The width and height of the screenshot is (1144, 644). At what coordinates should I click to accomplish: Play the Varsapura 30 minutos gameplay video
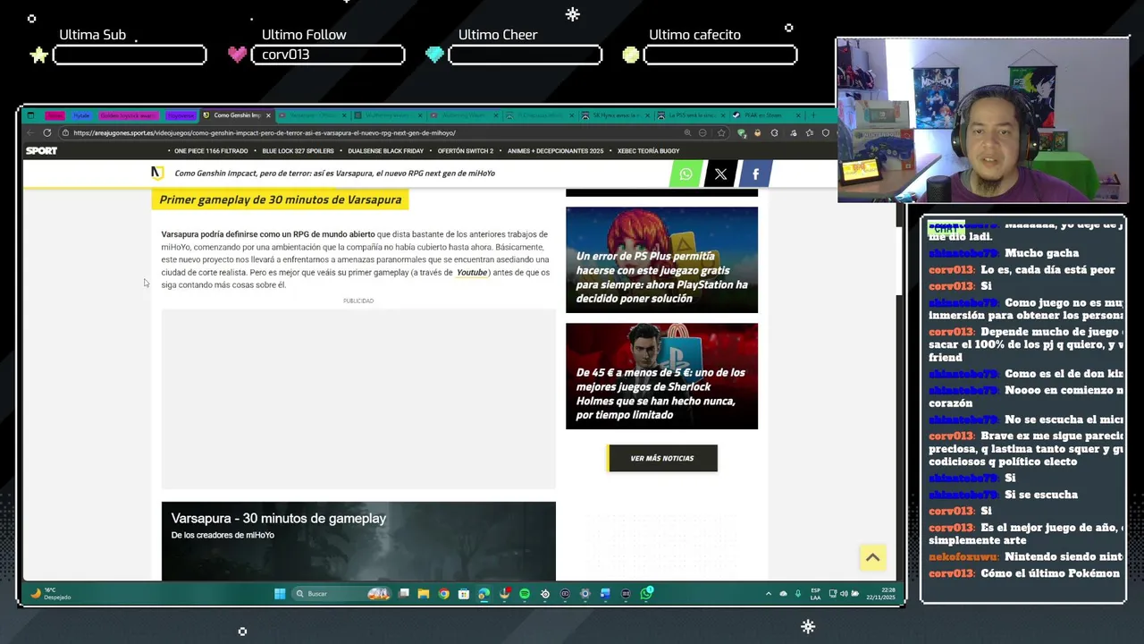(x=358, y=541)
